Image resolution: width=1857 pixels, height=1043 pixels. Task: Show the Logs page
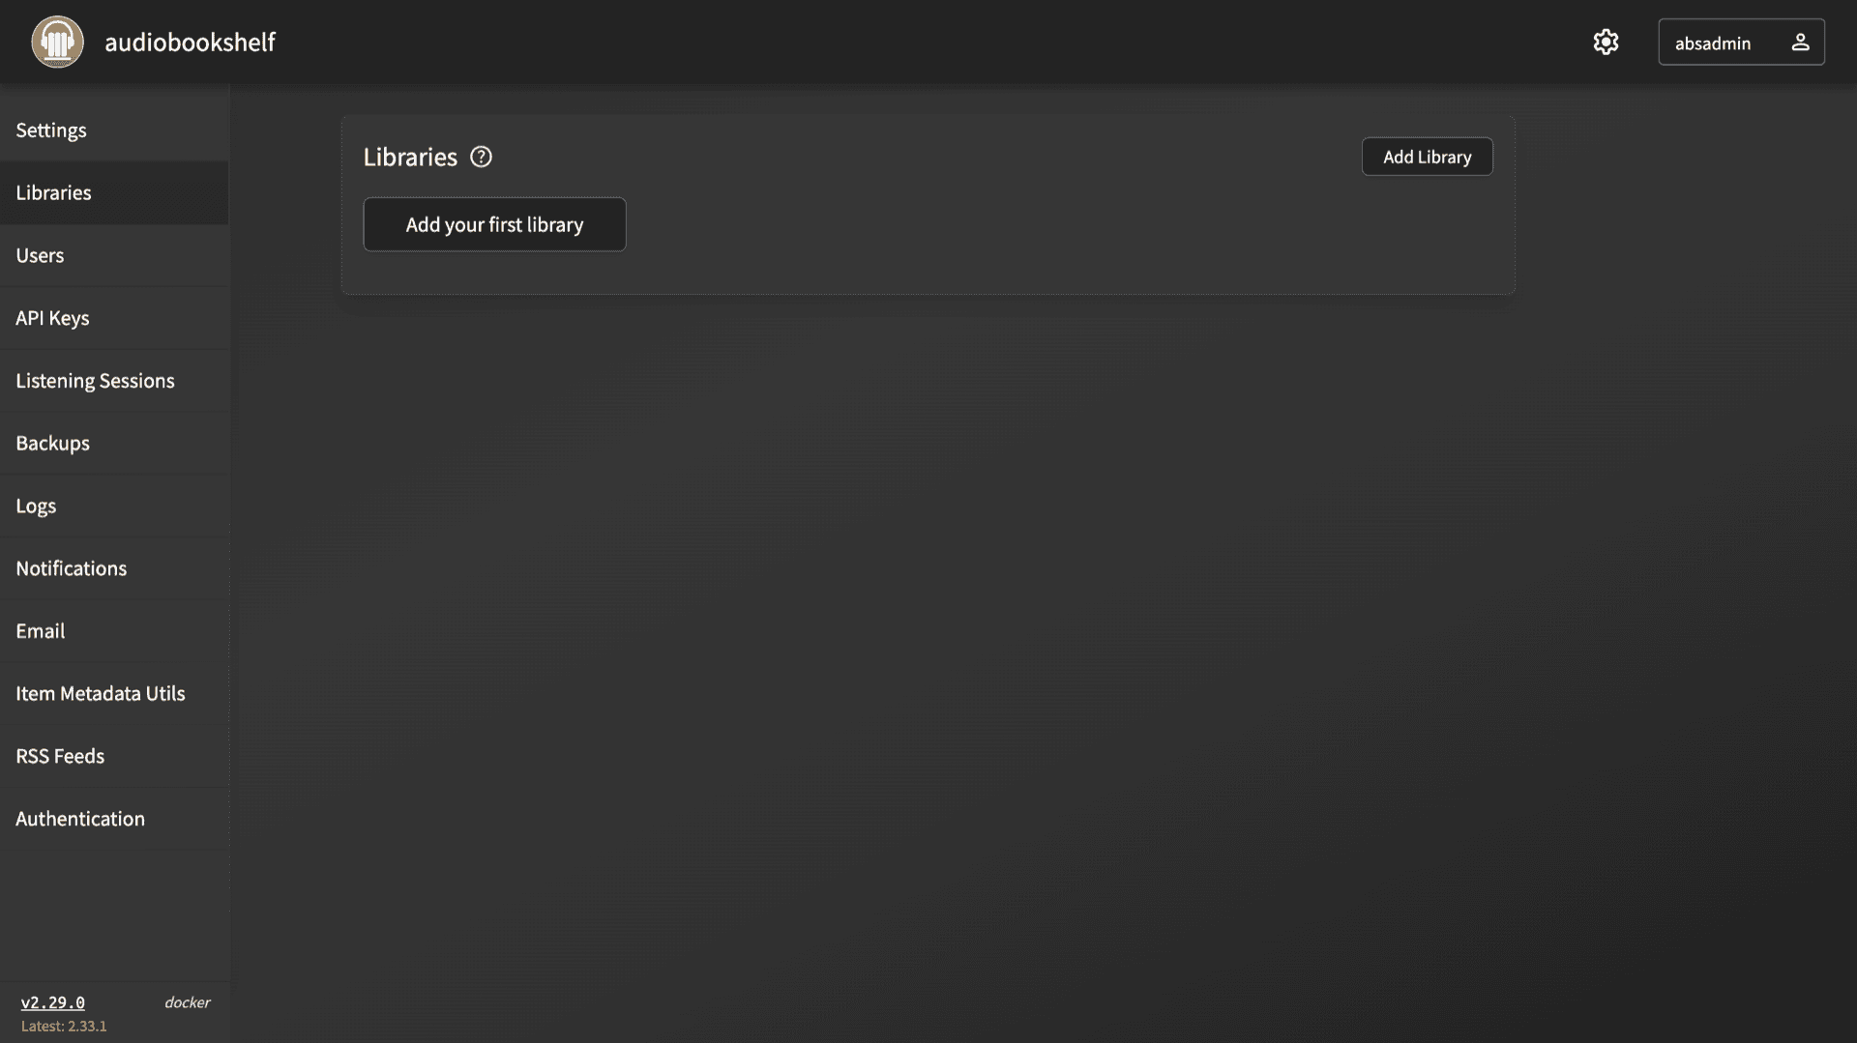coord(114,506)
